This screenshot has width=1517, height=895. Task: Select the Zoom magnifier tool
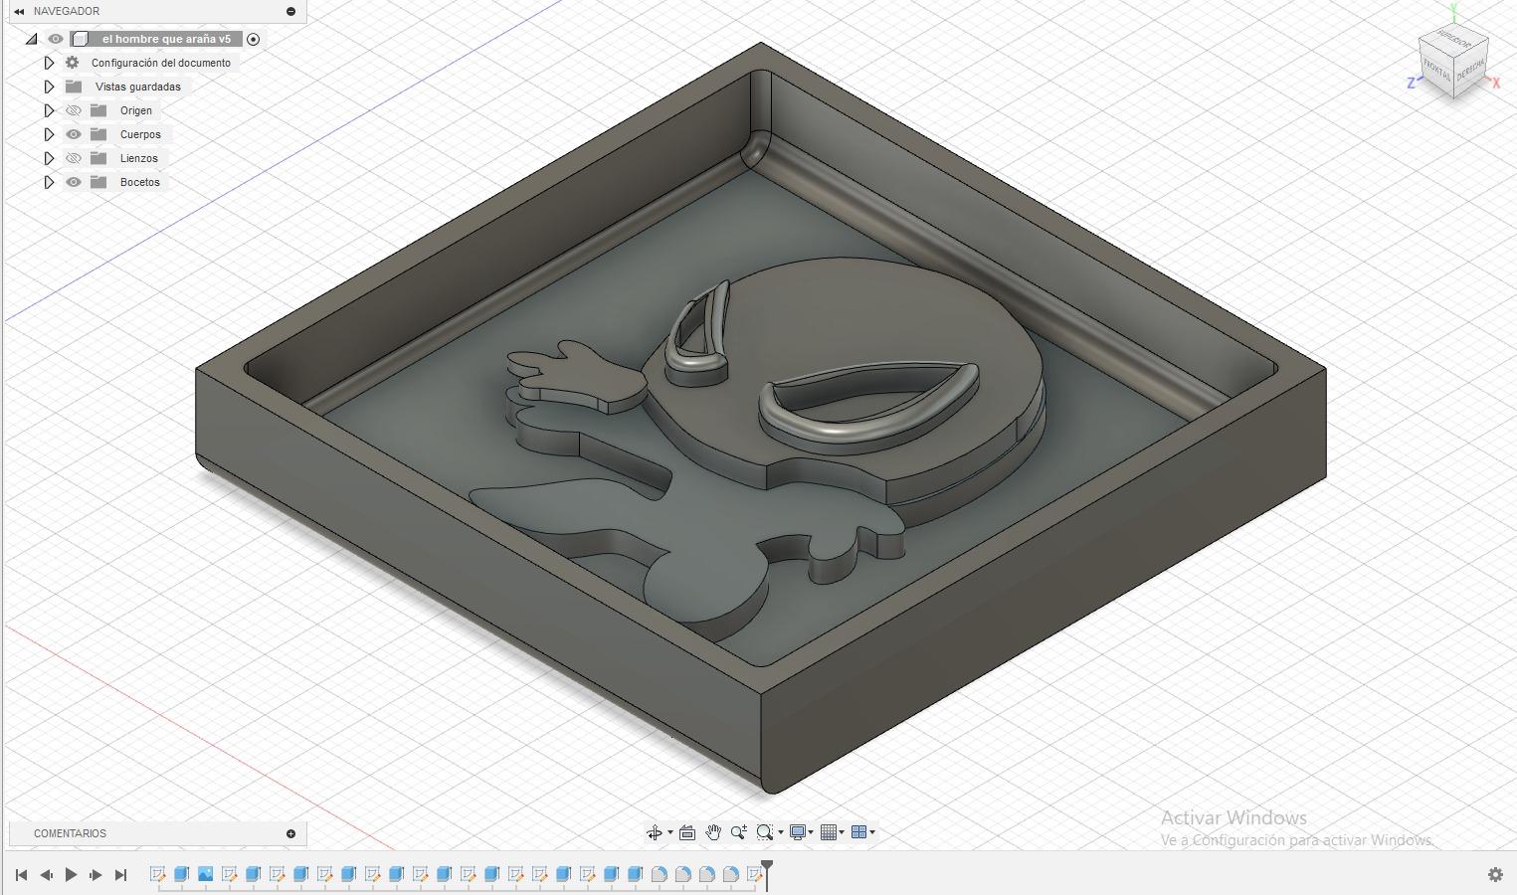pos(739,832)
